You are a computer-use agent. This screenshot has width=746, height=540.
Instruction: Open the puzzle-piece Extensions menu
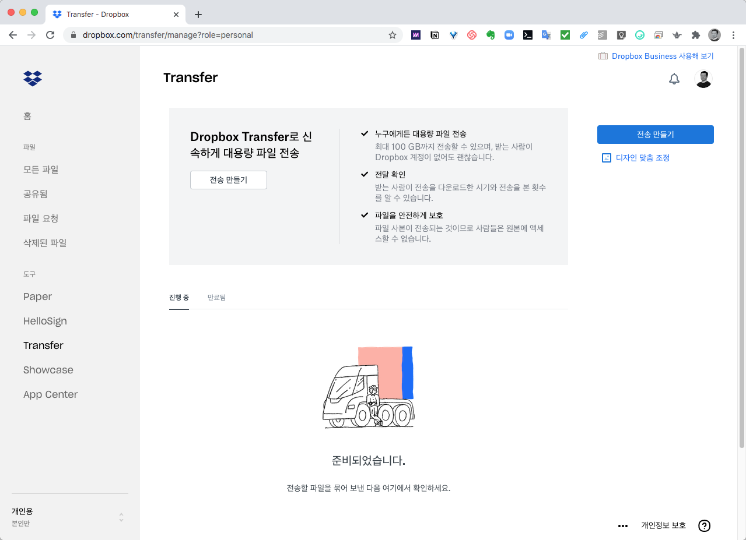click(696, 35)
